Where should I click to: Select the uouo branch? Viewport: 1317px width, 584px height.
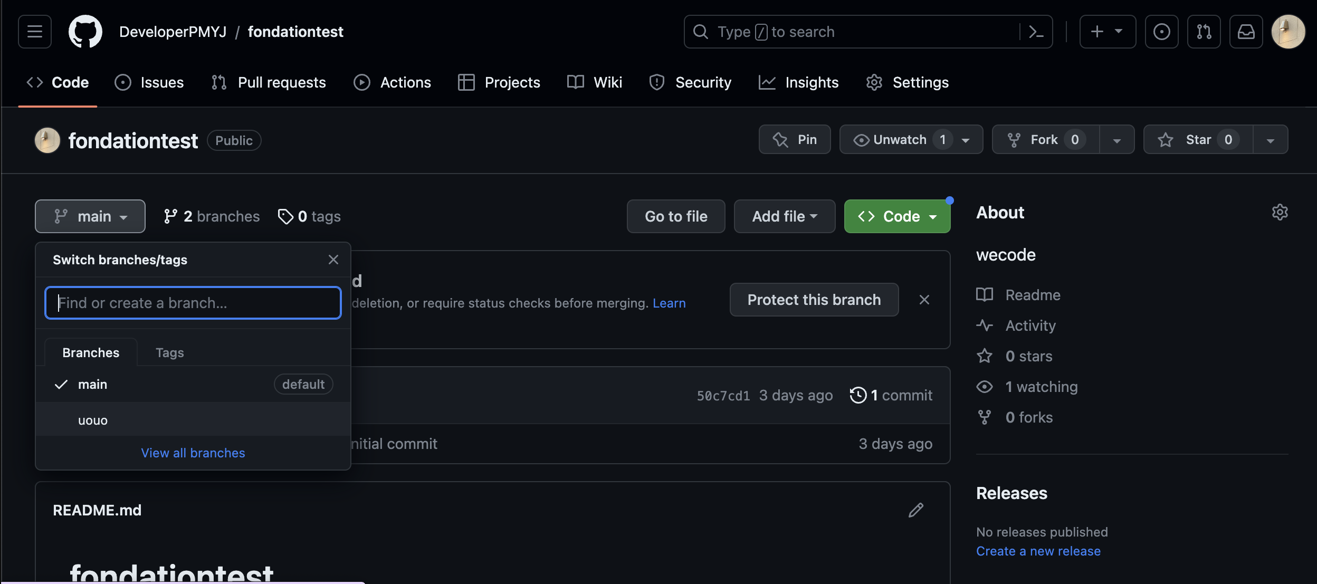click(x=93, y=420)
